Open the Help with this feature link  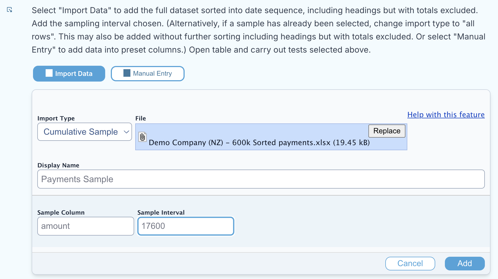pyautogui.click(x=446, y=115)
